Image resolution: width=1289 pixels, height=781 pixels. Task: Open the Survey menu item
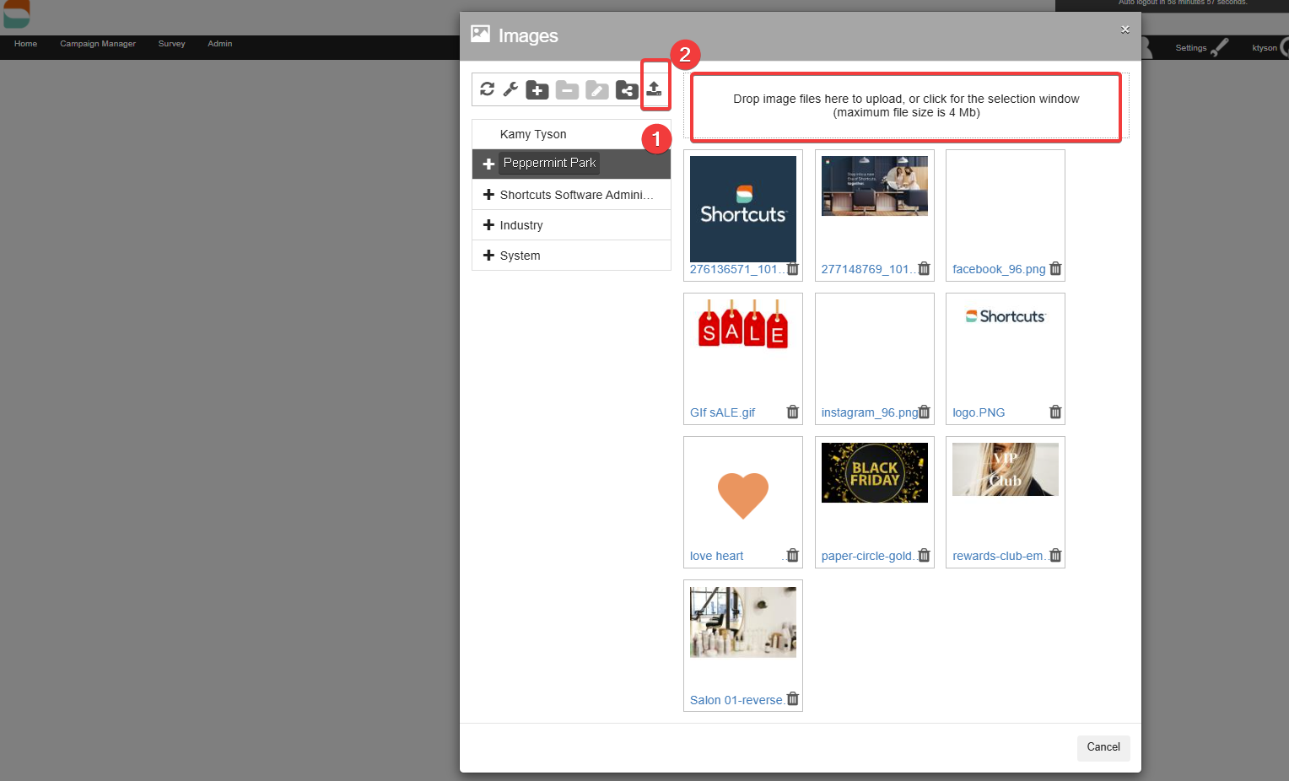point(171,44)
